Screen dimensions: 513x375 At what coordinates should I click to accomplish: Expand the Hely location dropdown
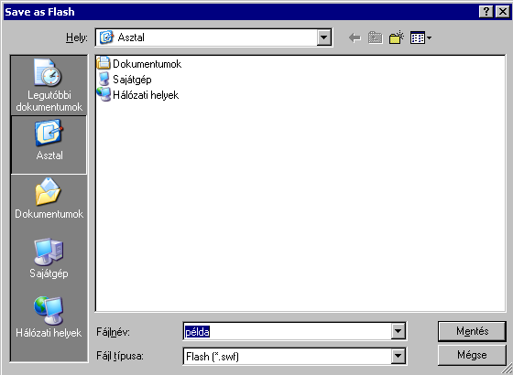[324, 37]
